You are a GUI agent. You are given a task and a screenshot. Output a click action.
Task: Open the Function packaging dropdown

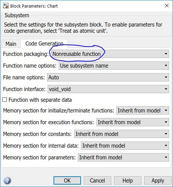(x=109, y=54)
